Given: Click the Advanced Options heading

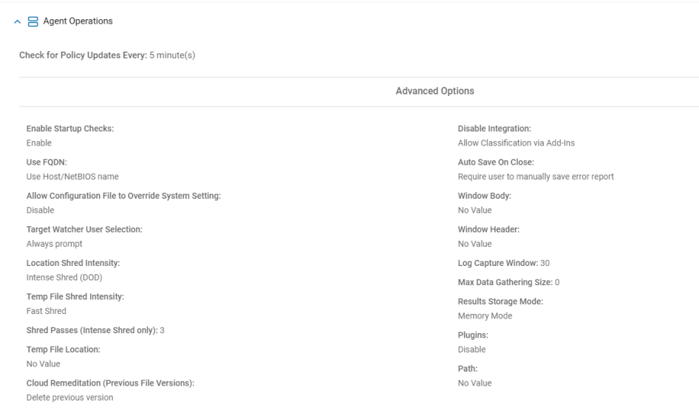Looking at the screenshot, I should pyautogui.click(x=434, y=92).
